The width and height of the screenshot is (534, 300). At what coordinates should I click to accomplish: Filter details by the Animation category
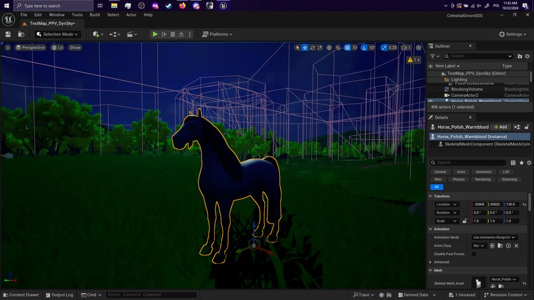coord(484,172)
